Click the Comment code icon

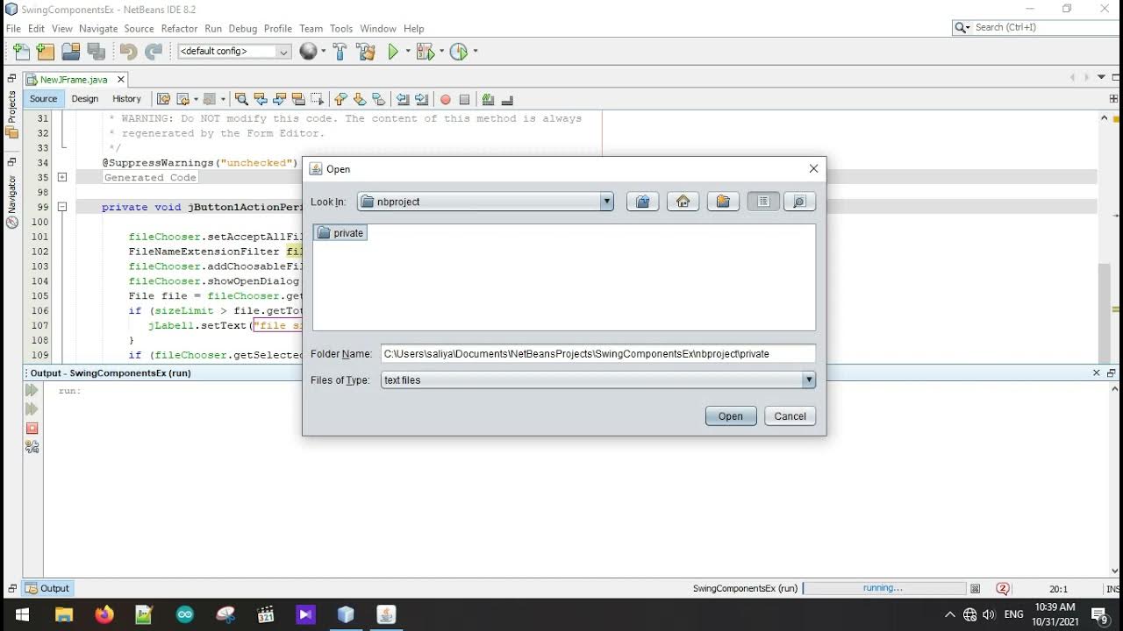488,99
